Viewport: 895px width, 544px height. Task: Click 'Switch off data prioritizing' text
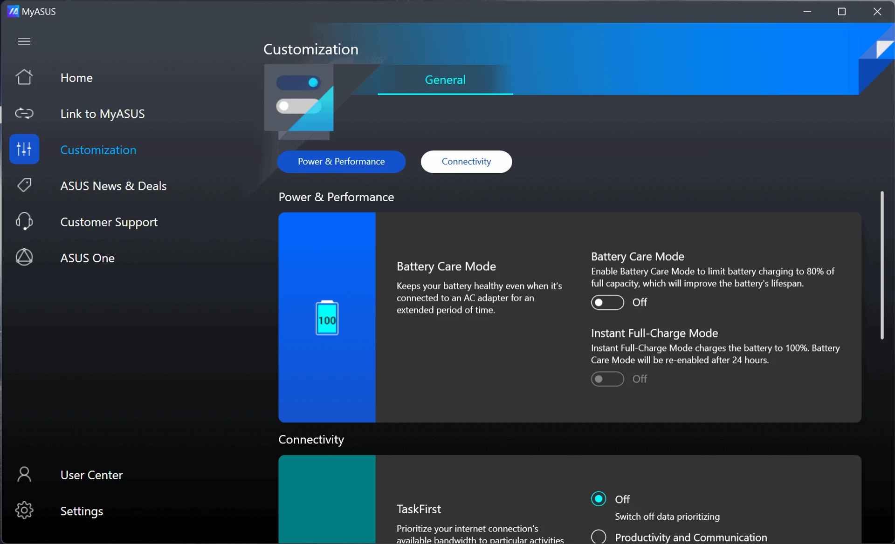tap(667, 517)
